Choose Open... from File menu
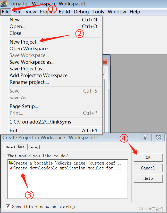The image size is (167, 213). pyautogui.click(x=55, y=27)
